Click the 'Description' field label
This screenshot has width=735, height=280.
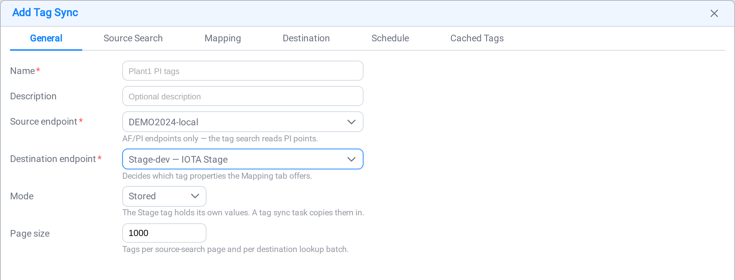pyautogui.click(x=33, y=96)
